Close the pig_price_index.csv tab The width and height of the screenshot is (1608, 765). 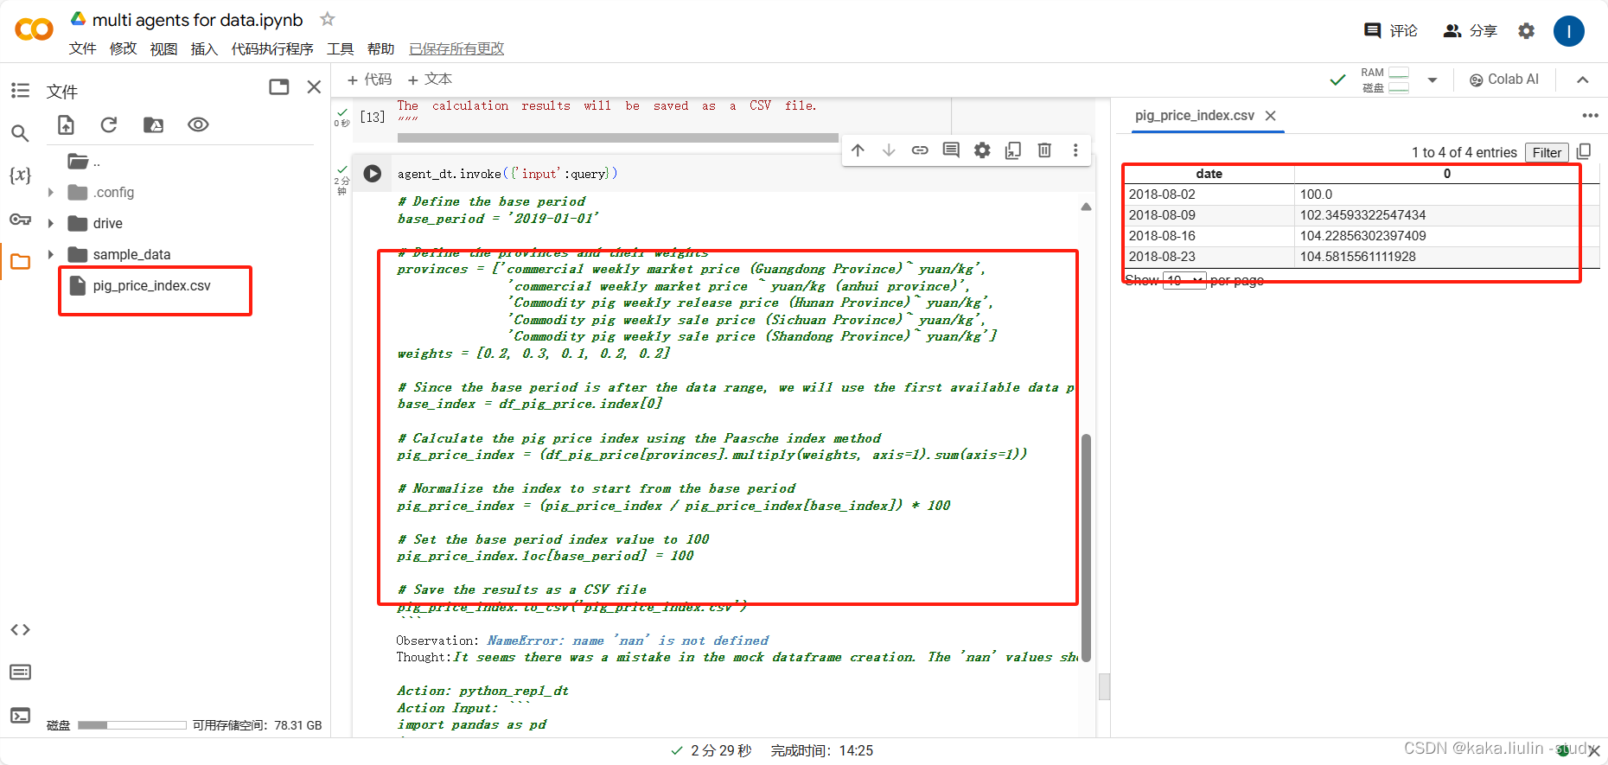tap(1270, 116)
